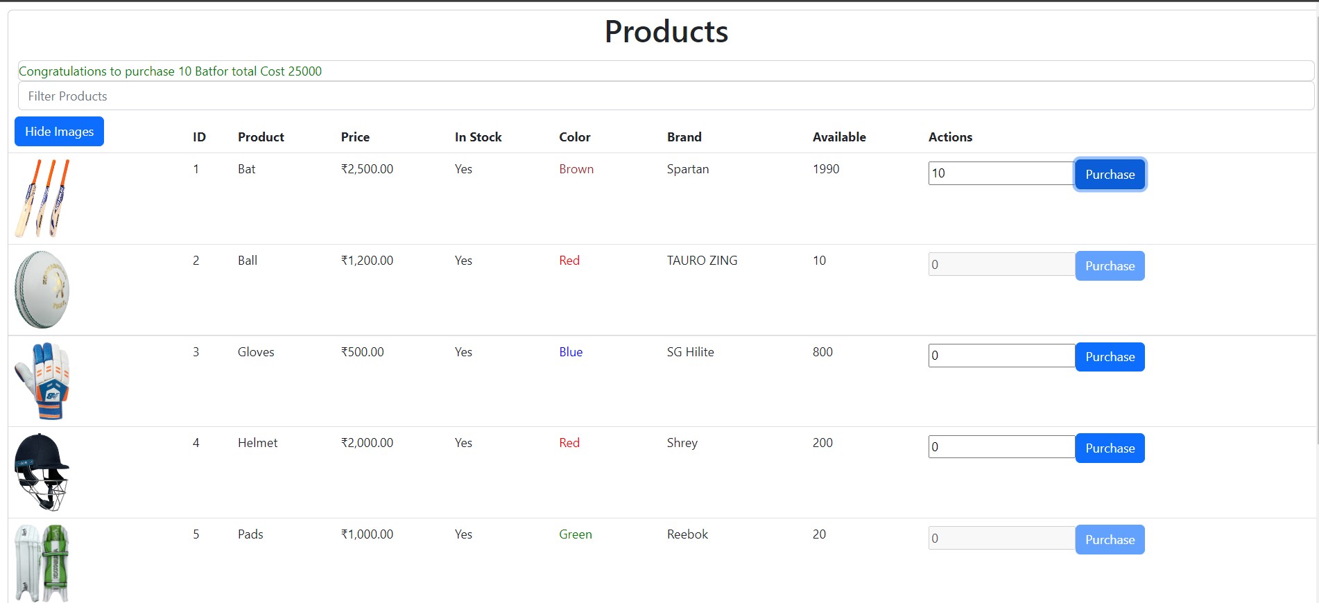Image resolution: width=1319 pixels, height=603 pixels.
Task: Click the Gloves quantity input field
Action: click(1001, 356)
